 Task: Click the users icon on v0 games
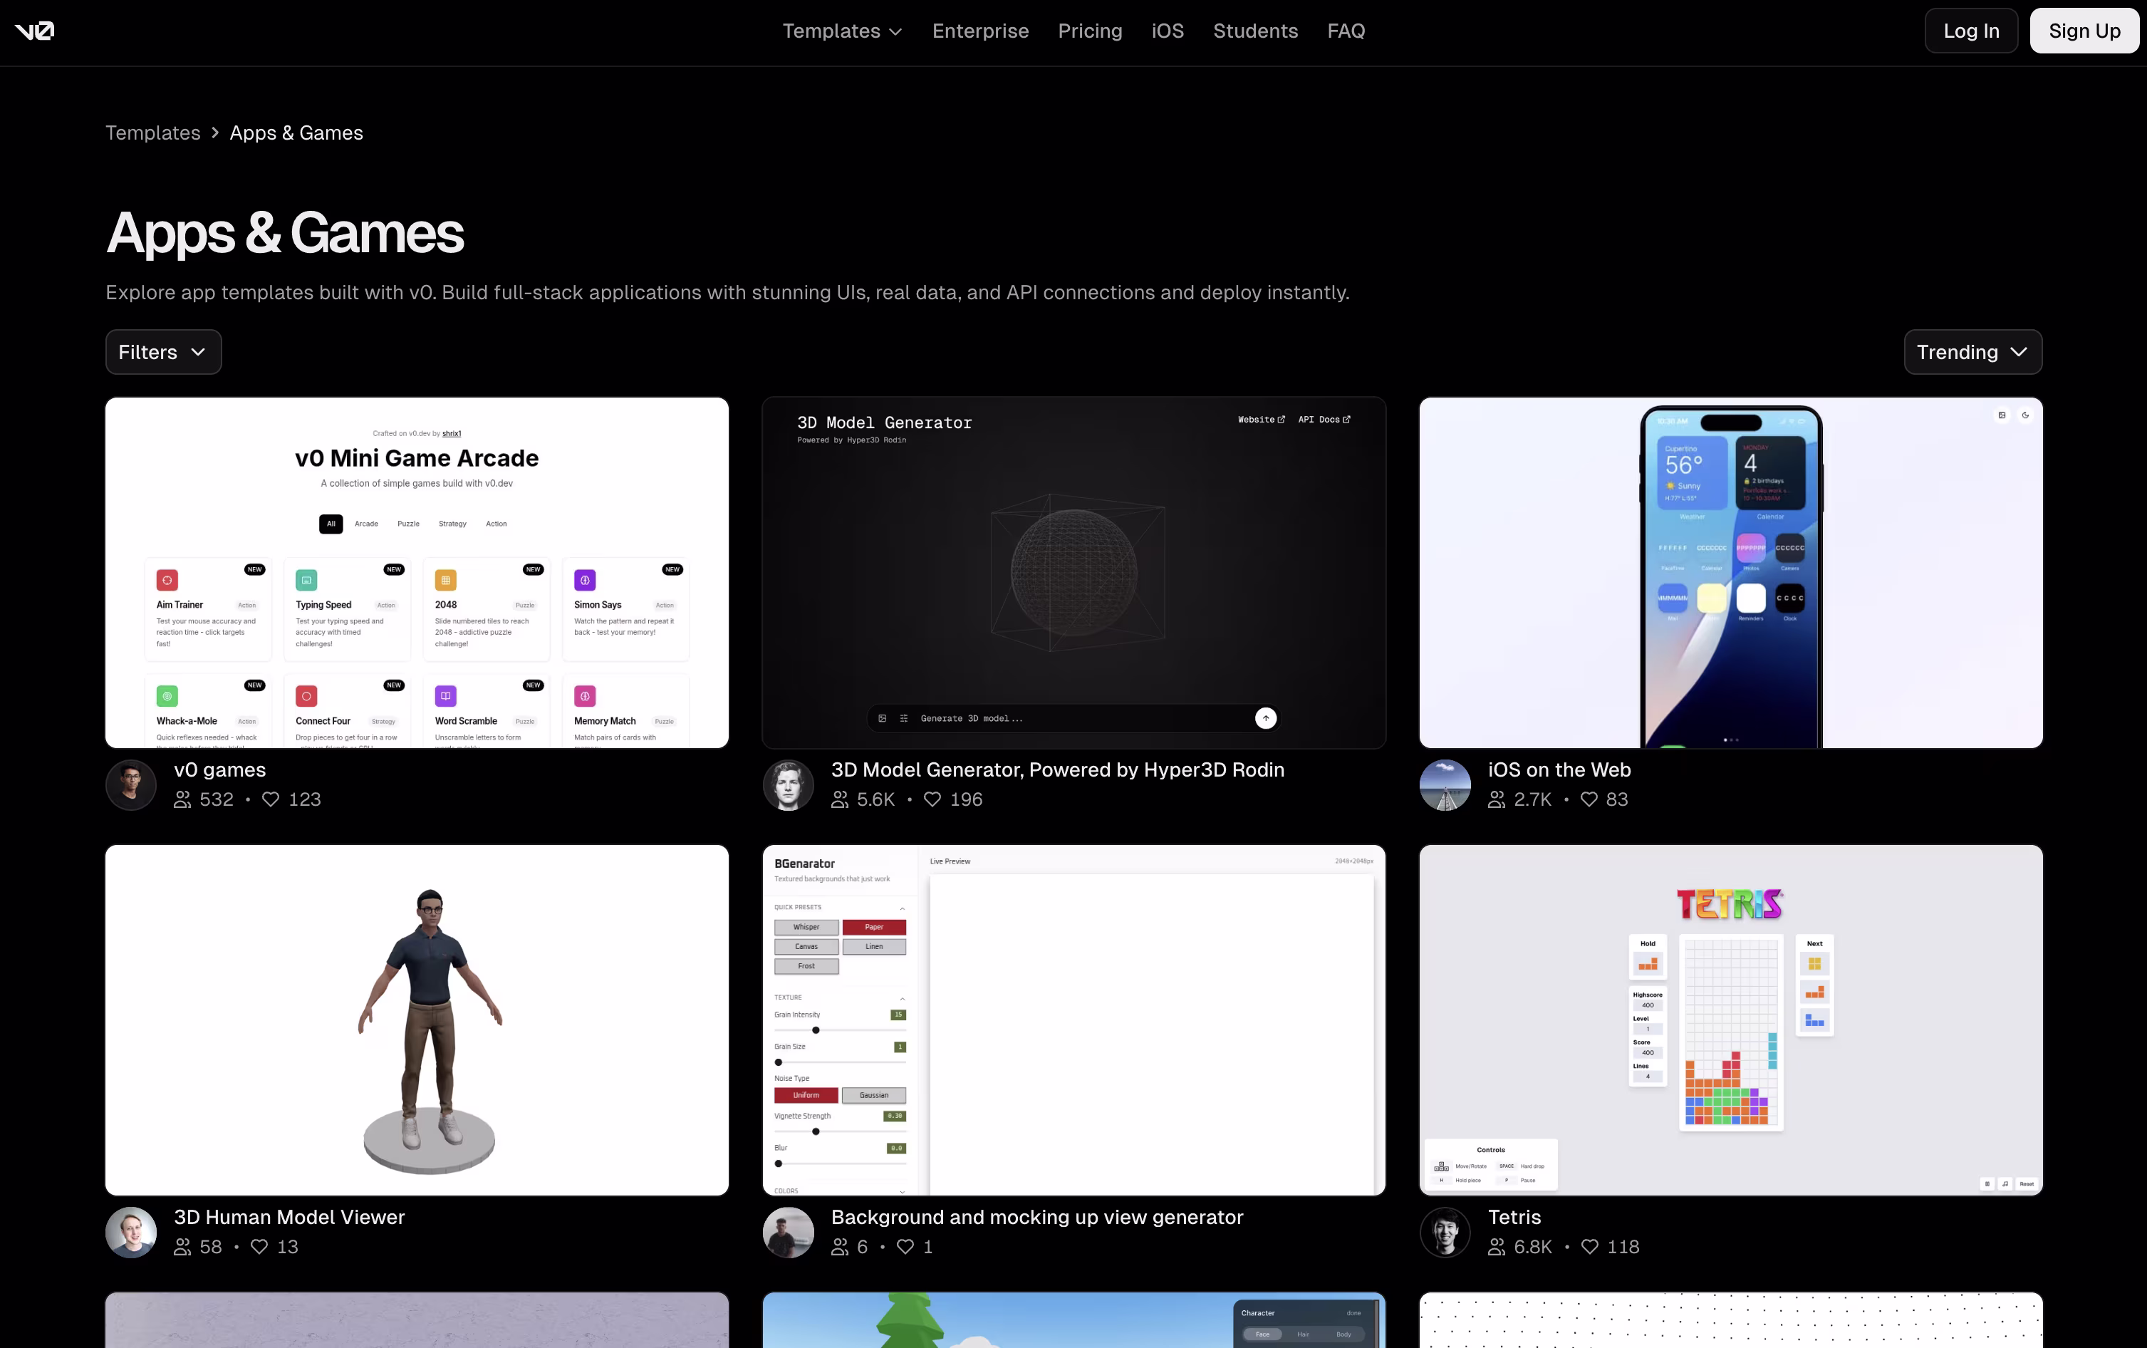182,799
